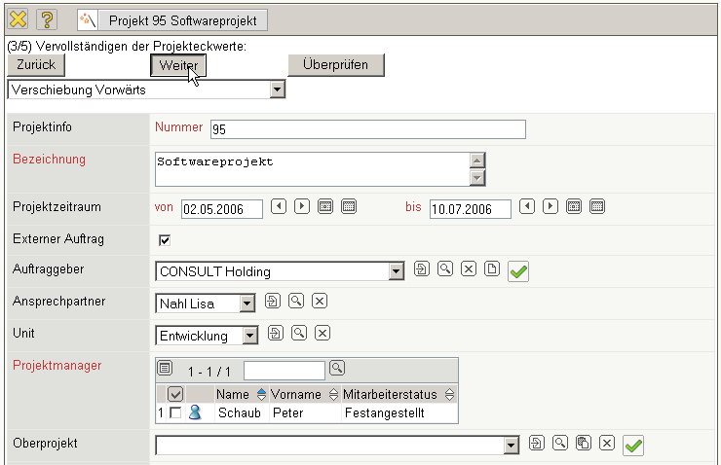Open the Unit 'Entwicklung' dropdown

(249, 336)
